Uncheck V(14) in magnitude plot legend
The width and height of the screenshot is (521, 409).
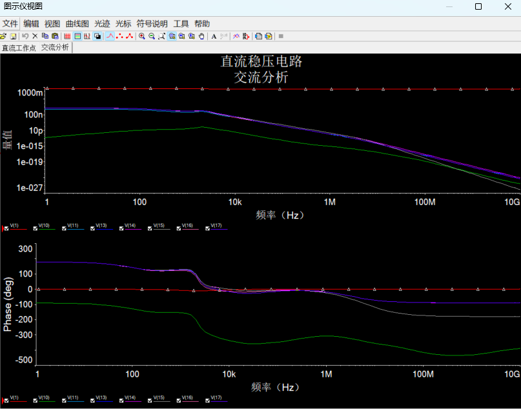click(x=121, y=228)
